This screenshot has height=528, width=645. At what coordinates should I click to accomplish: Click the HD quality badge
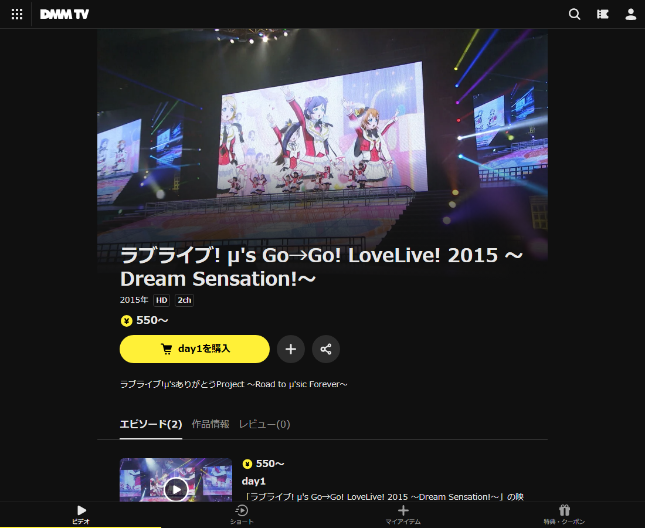coord(162,300)
